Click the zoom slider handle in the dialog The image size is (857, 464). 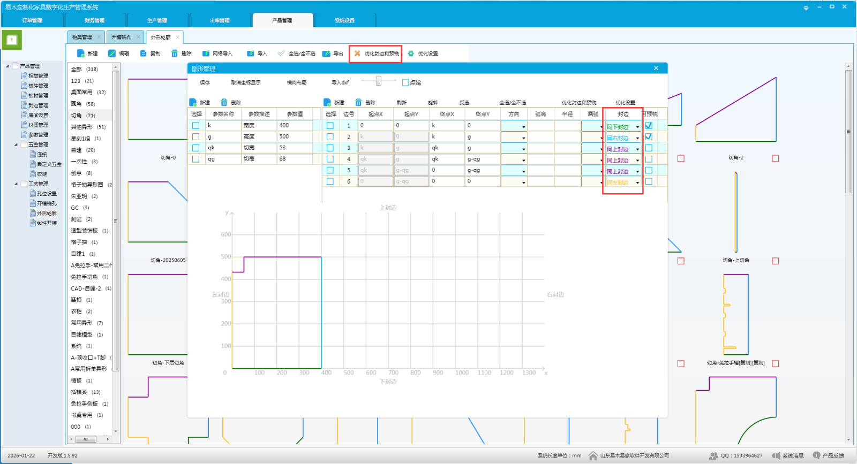click(x=379, y=81)
